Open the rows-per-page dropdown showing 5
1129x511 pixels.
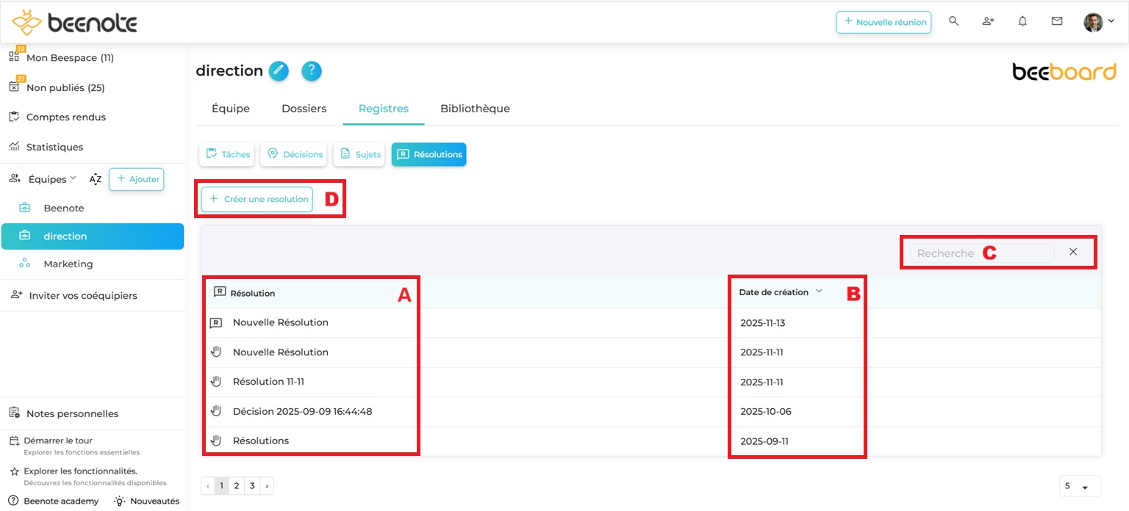tap(1080, 486)
